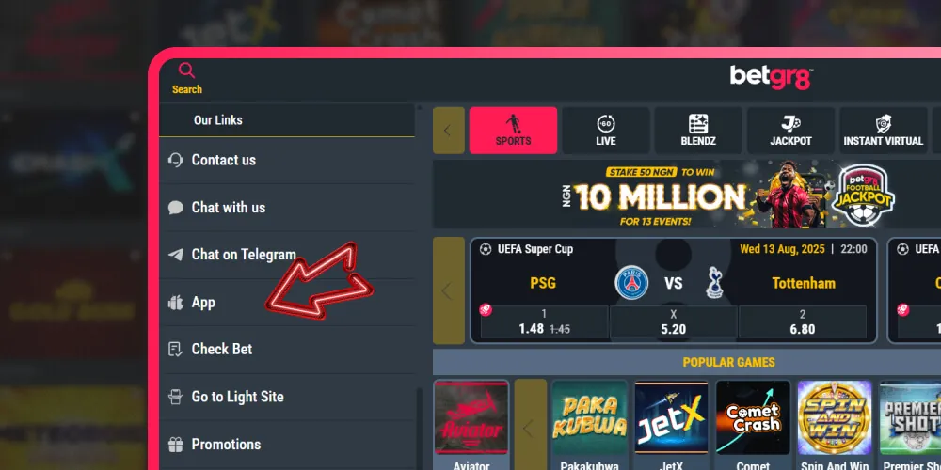Viewport: 941px width, 470px height.
Task: Select Tottenham win odds 6.80
Action: point(803,322)
